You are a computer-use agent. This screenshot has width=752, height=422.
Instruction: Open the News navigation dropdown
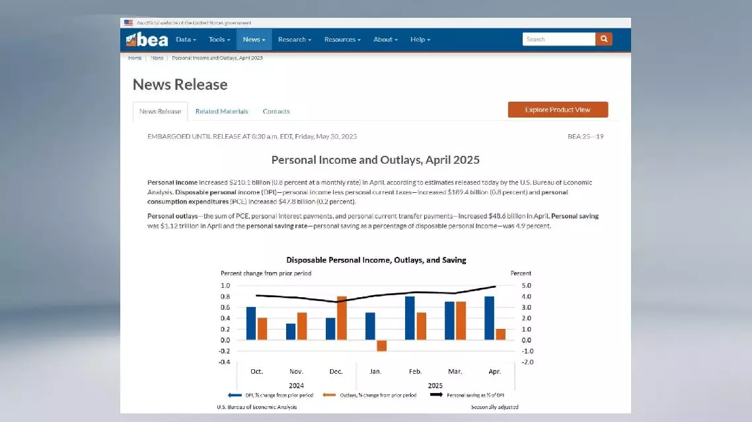click(x=254, y=40)
